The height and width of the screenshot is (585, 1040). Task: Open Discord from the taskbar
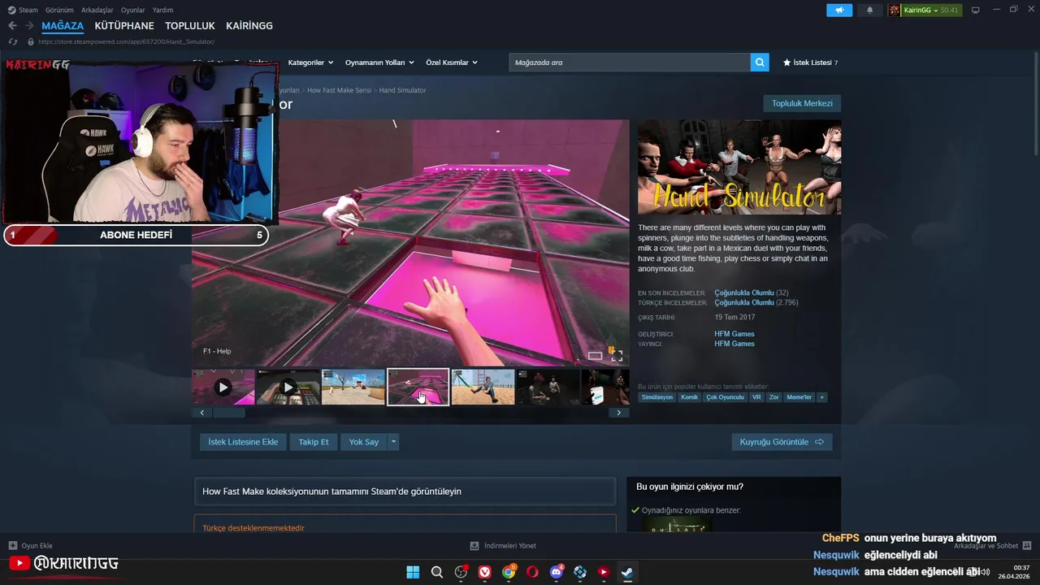point(557,572)
